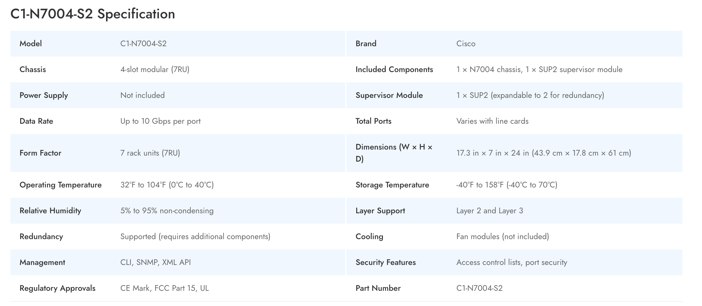The image size is (702, 306).
Task: Click the Relative Humidity value
Action: click(x=167, y=211)
